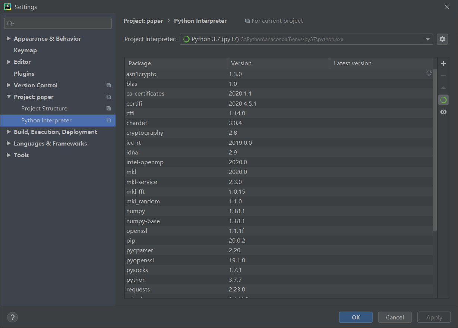The width and height of the screenshot is (458, 328).
Task: Click the packages table vertical scrollbar
Action: (435, 149)
